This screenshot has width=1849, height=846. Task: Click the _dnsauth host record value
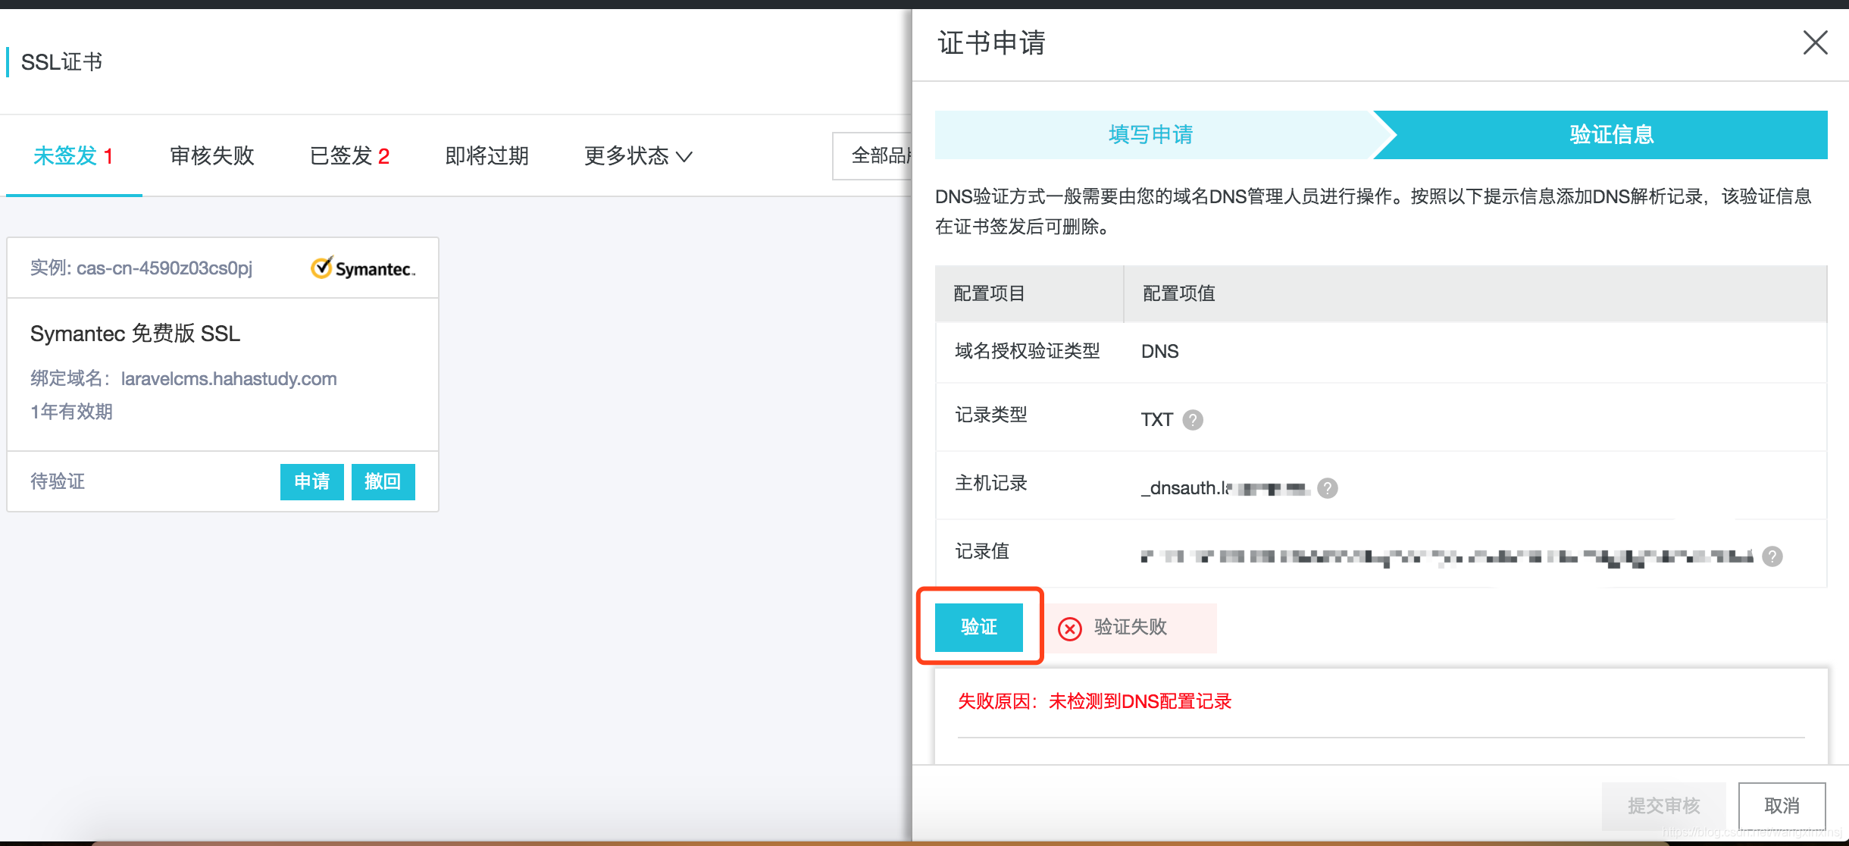click(x=1225, y=488)
